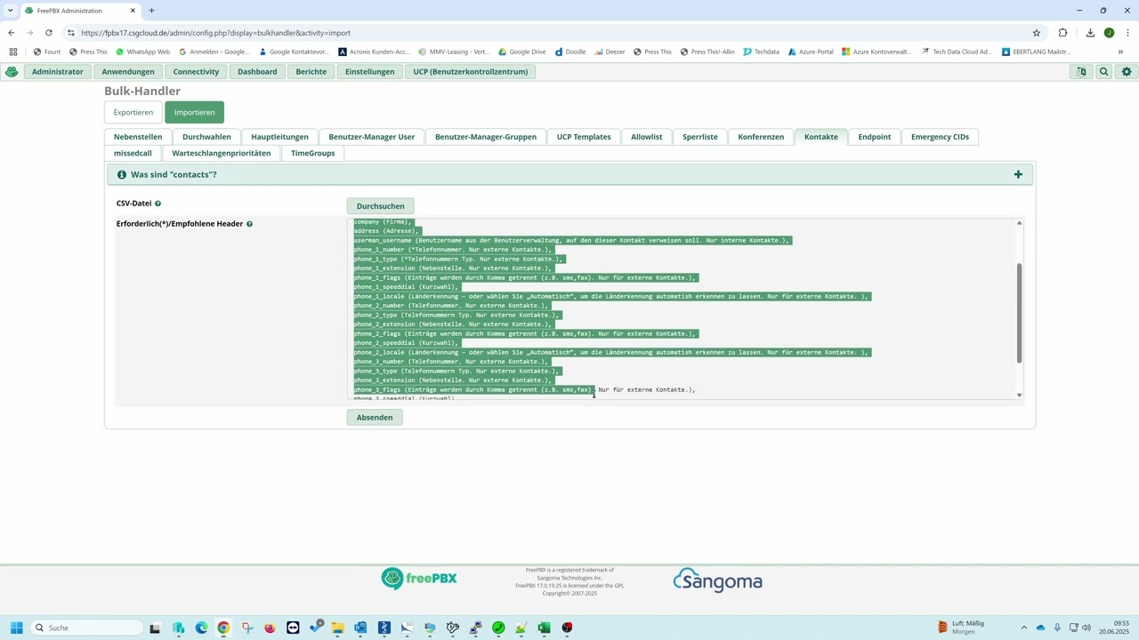Open the WhatsApp Web bookmark
Screen dimensions: 1139x640
coord(142,52)
